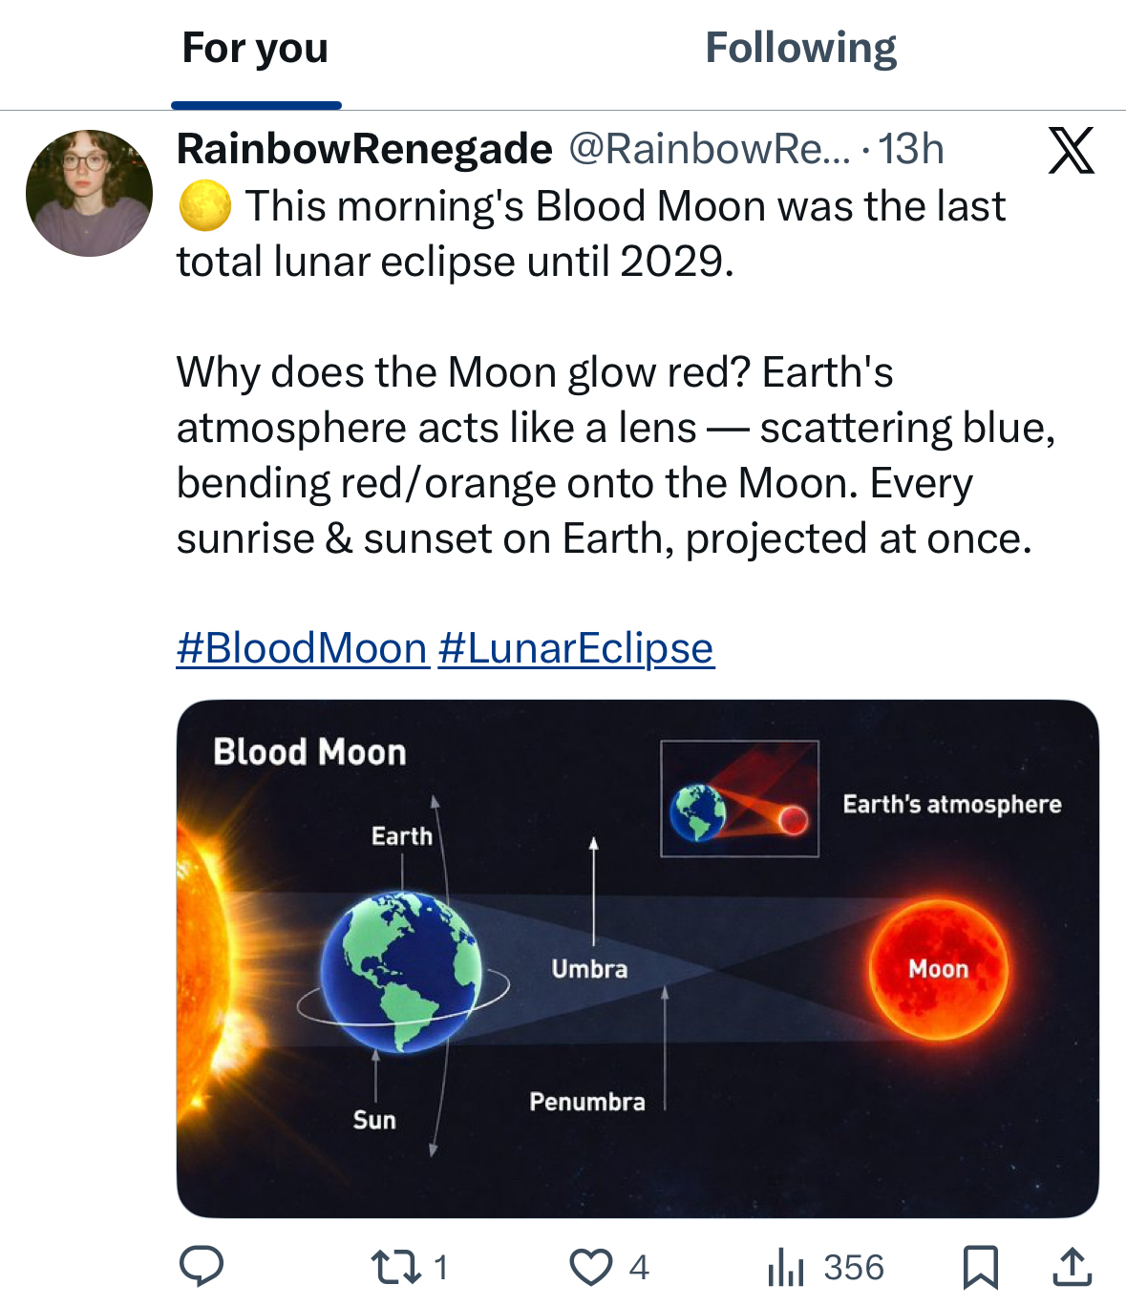This screenshot has height=1306, width=1126.
Task: Switch to the Following tab
Action: (x=800, y=49)
